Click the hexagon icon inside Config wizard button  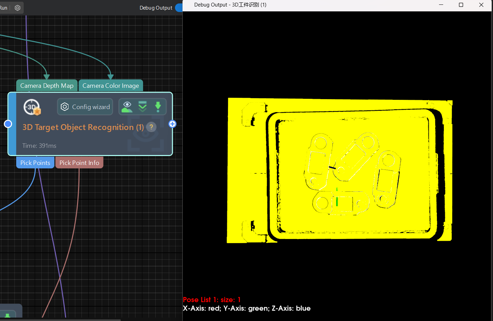[65, 107]
